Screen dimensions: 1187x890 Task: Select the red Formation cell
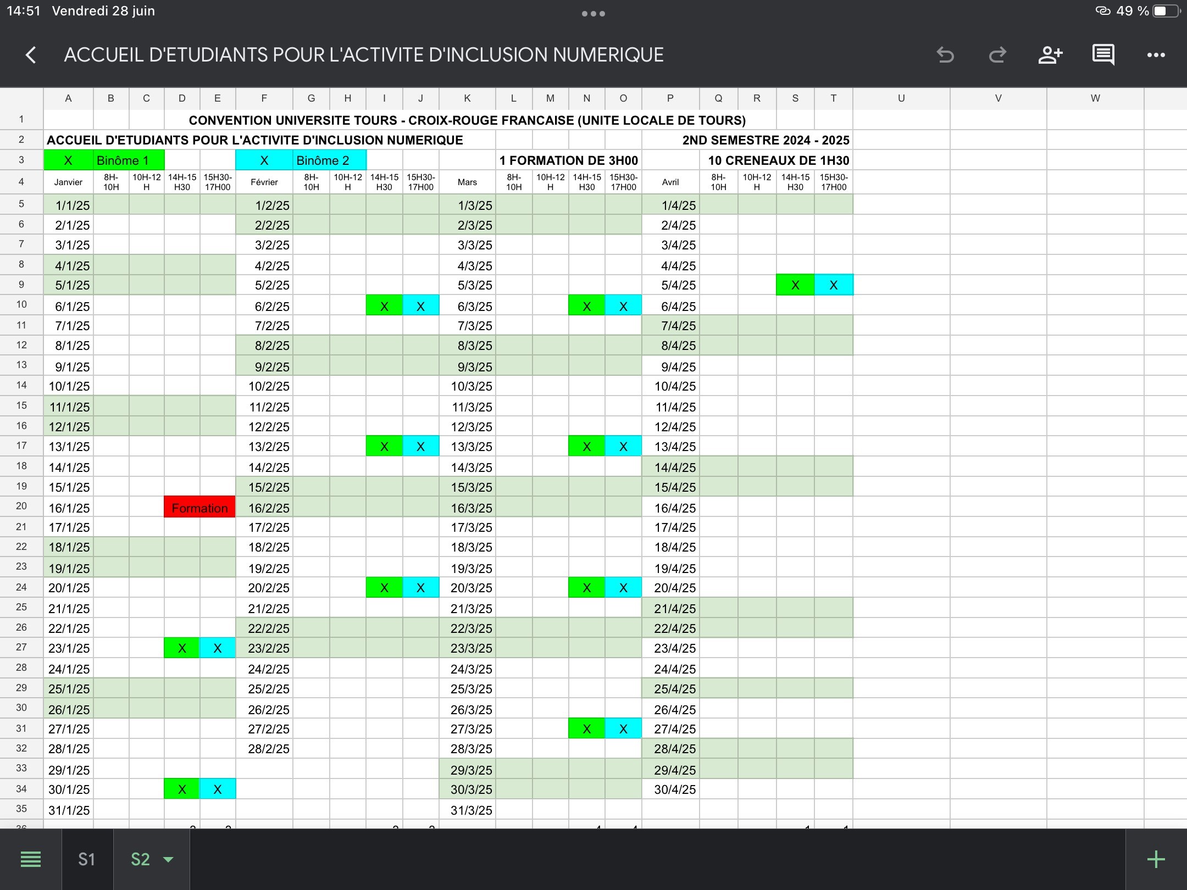(199, 508)
